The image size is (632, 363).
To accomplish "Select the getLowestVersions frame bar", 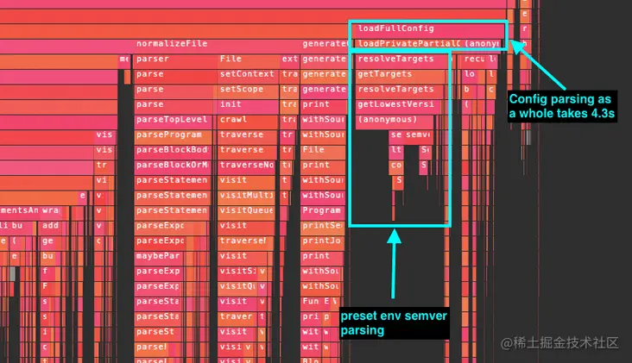I will pos(398,104).
